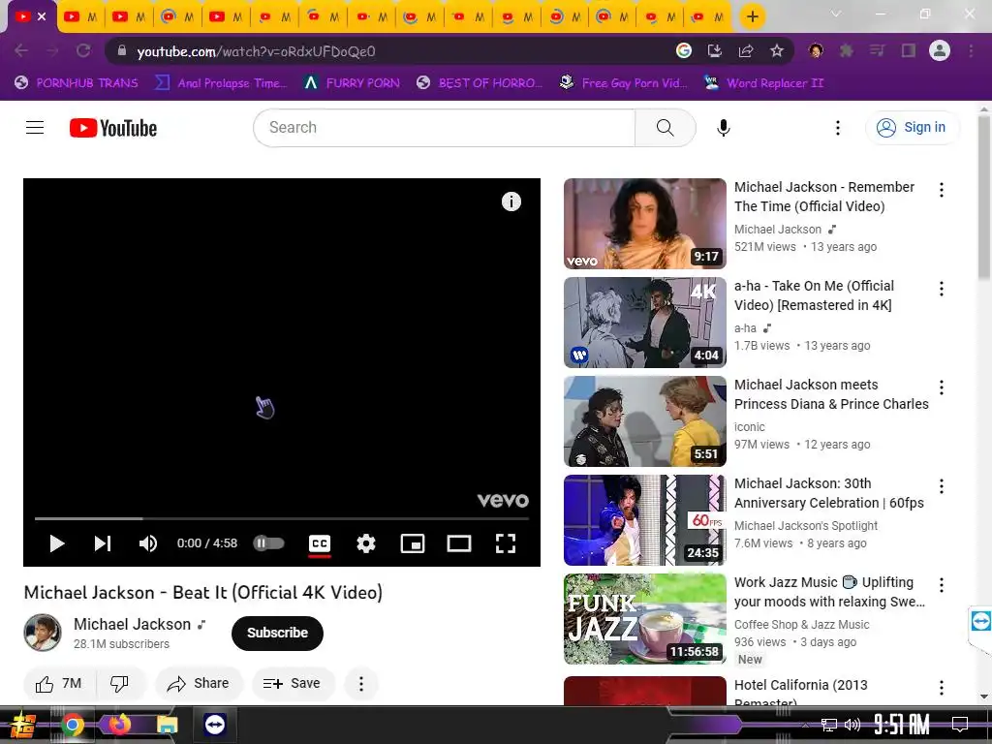The image size is (992, 744).
Task: Open Princess Diana video thumbnail
Action: pyautogui.click(x=644, y=421)
